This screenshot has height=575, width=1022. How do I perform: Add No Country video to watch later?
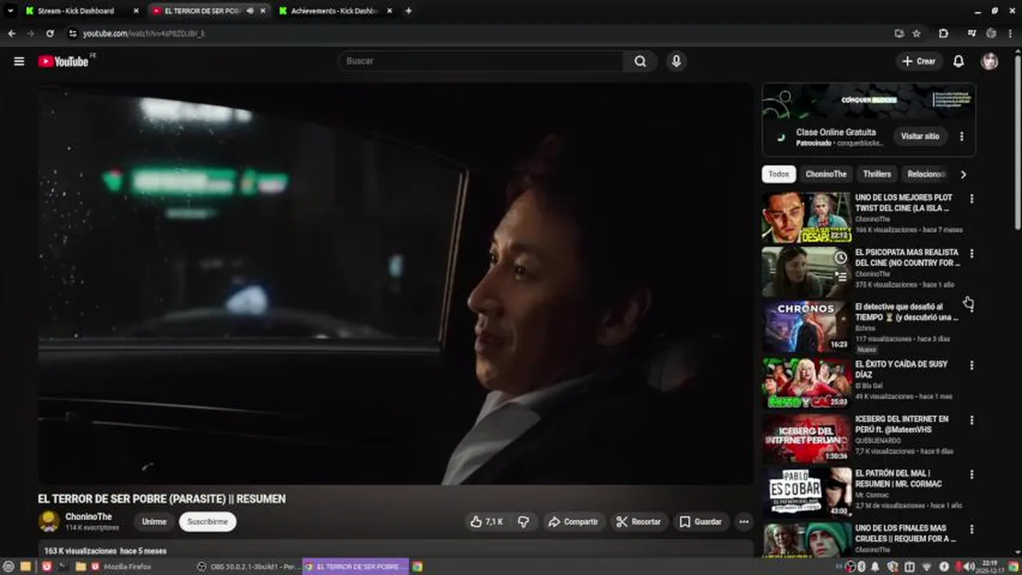[x=840, y=258]
